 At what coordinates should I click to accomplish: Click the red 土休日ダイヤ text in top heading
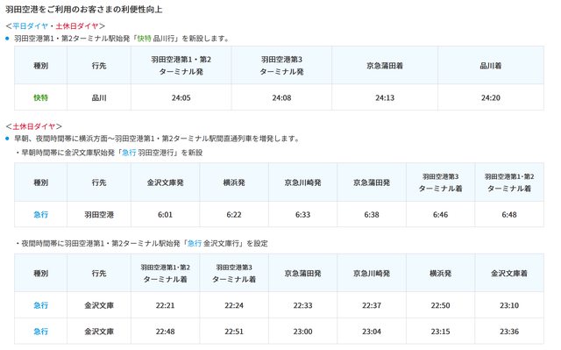[x=77, y=25]
